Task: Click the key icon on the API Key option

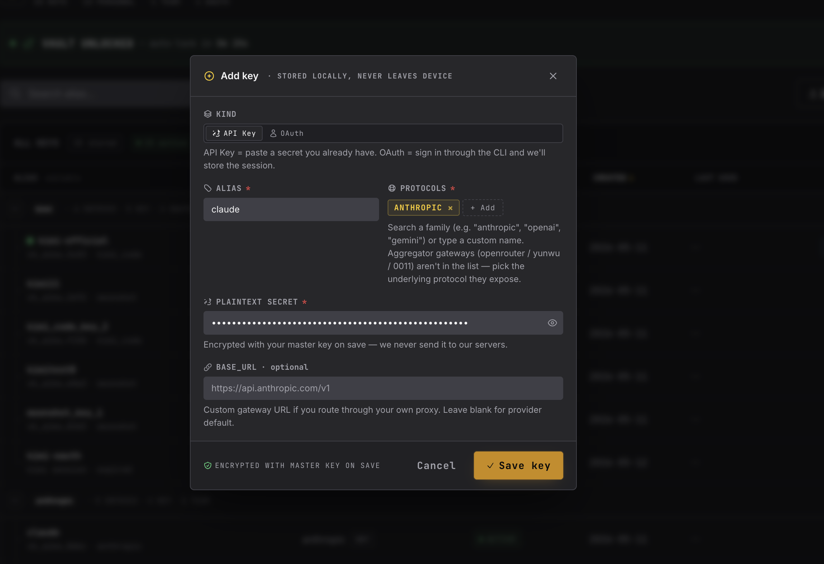Action: pos(216,133)
